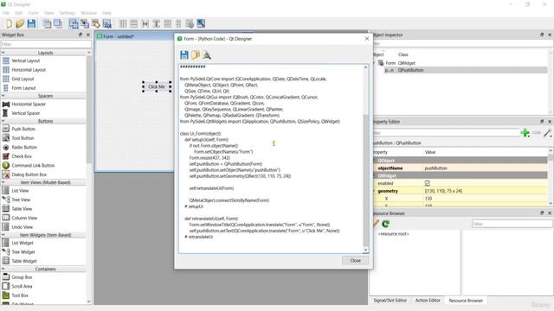Apply Lay Out Vertically from toolbar
Screen dimensions: 554x311
click(x=133, y=23)
